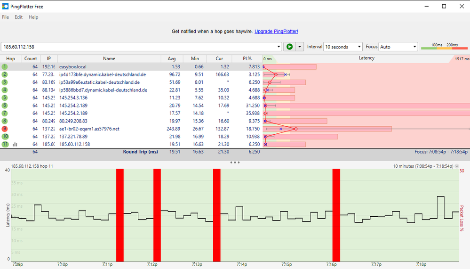Click the green start trace play button
Viewport: 470px width, 269px height.
(x=289, y=47)
